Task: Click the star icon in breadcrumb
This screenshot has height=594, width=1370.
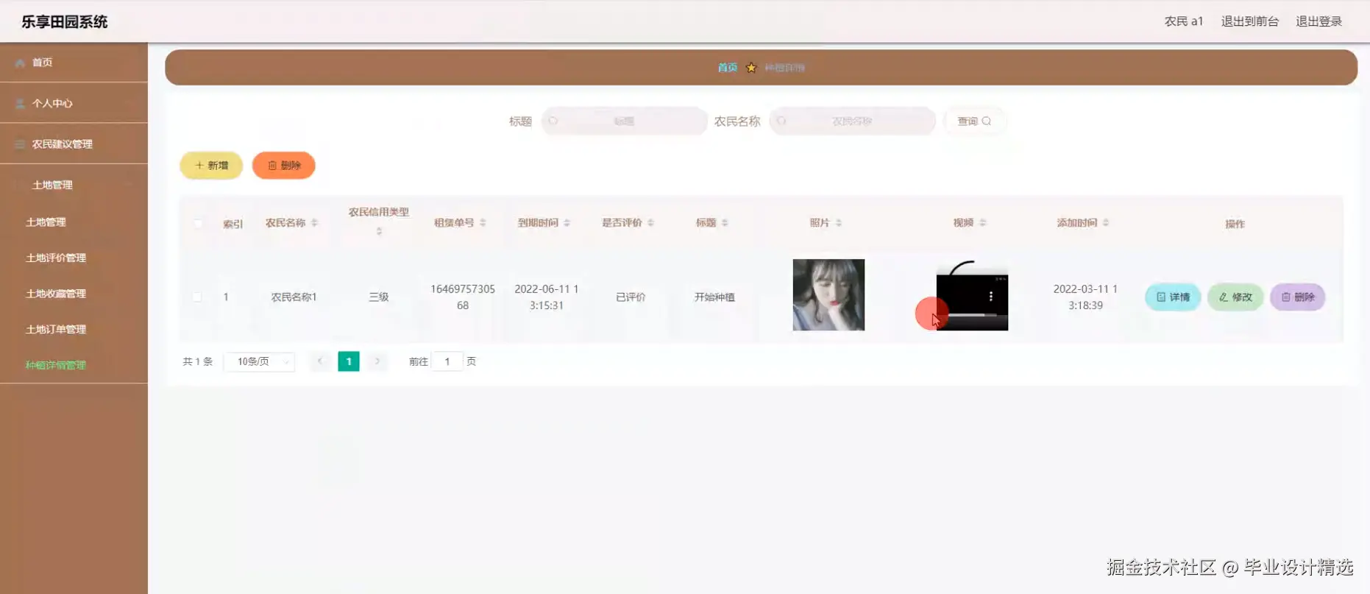Action: click(750, 68)
